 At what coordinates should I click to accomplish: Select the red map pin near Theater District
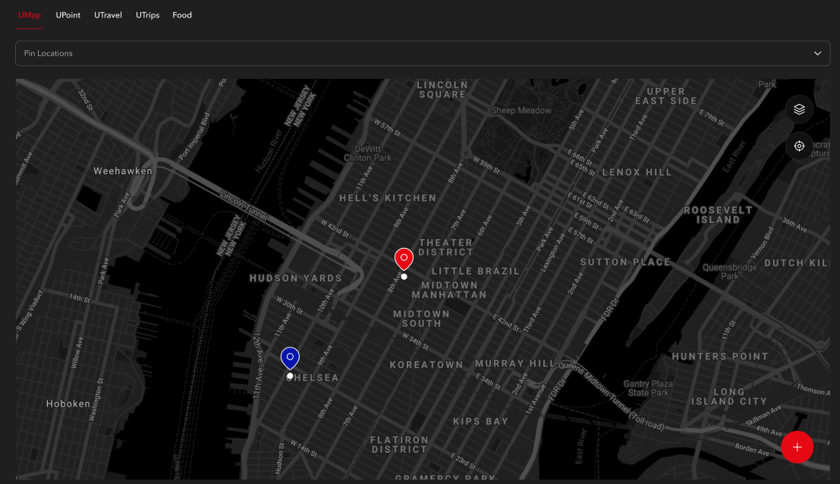click(x=404, y=259)
